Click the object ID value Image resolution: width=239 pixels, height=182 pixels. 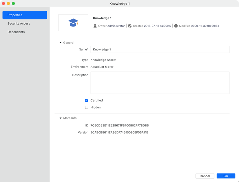coord(119,125)
